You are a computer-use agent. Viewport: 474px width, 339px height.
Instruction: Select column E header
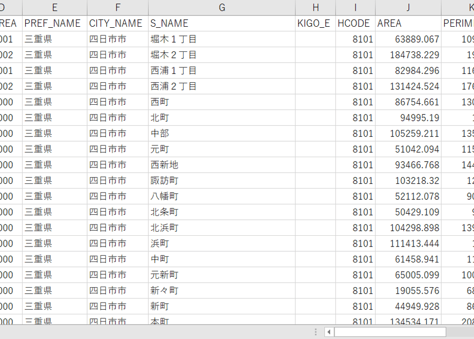click(55, 7)
